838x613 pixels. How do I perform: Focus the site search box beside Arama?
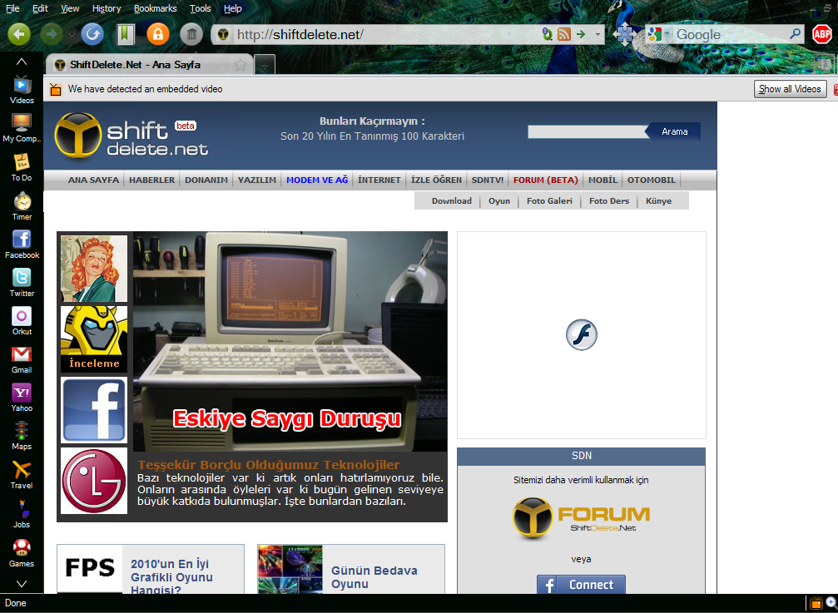pyautogui.click(x=587, y=132)
